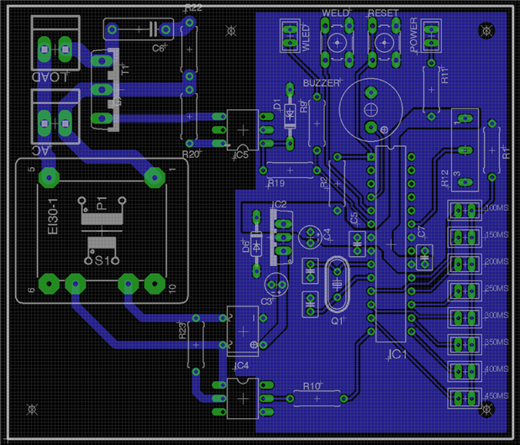
Task: Select the R11 resistor label
Action: 444,76
